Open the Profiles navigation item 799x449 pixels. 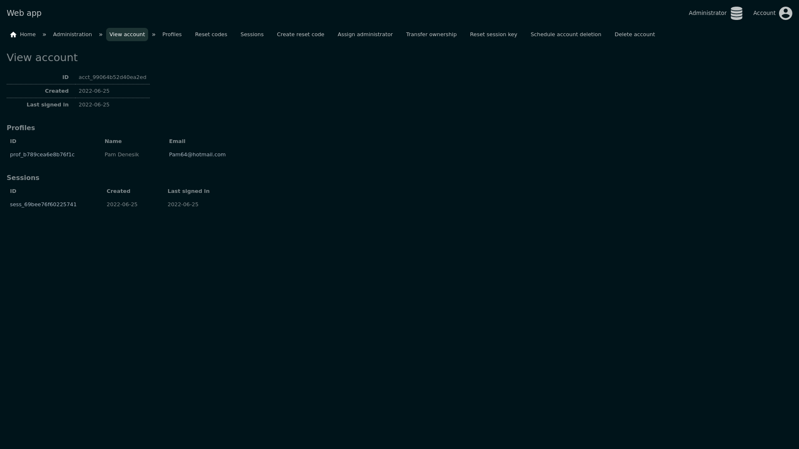click(x=172, y=35)
